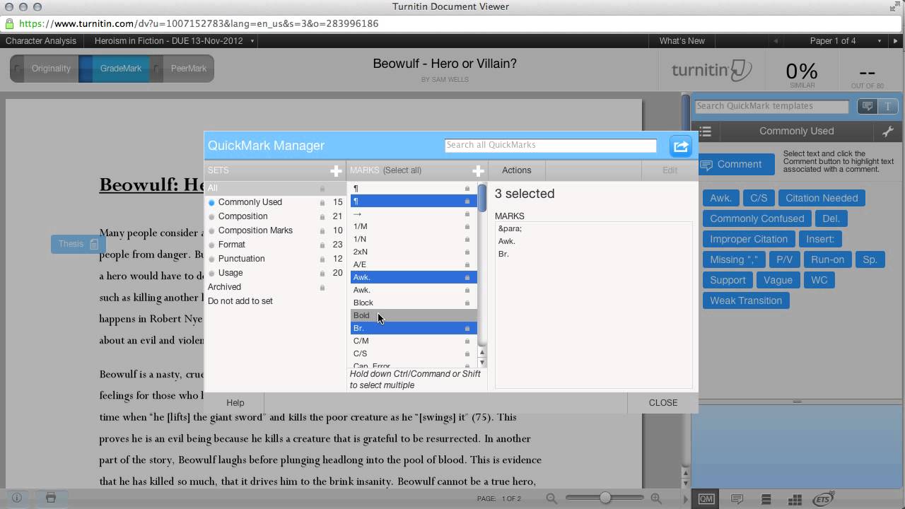Screen dimensions: 905x509
Task: Open the Character Analysis class tab
Action: tap(41, 41)
